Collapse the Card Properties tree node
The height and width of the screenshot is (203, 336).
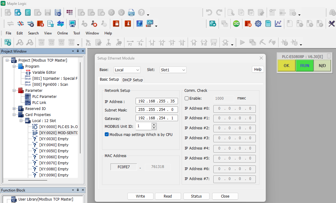tap(14, 115)
